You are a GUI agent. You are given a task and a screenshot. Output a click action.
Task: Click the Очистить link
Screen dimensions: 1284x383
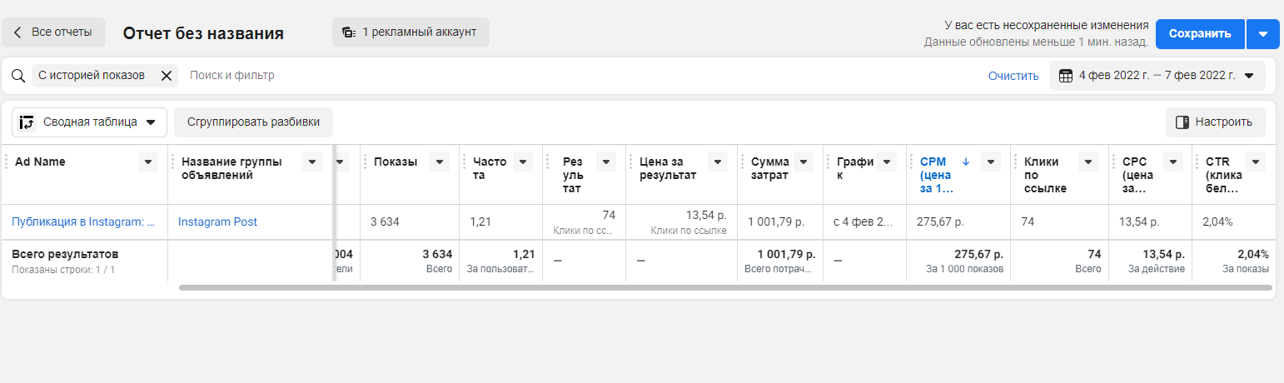coord(1013,76)
